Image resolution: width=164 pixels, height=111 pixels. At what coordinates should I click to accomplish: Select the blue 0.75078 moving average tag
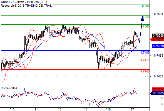click(x=158, y=46)
